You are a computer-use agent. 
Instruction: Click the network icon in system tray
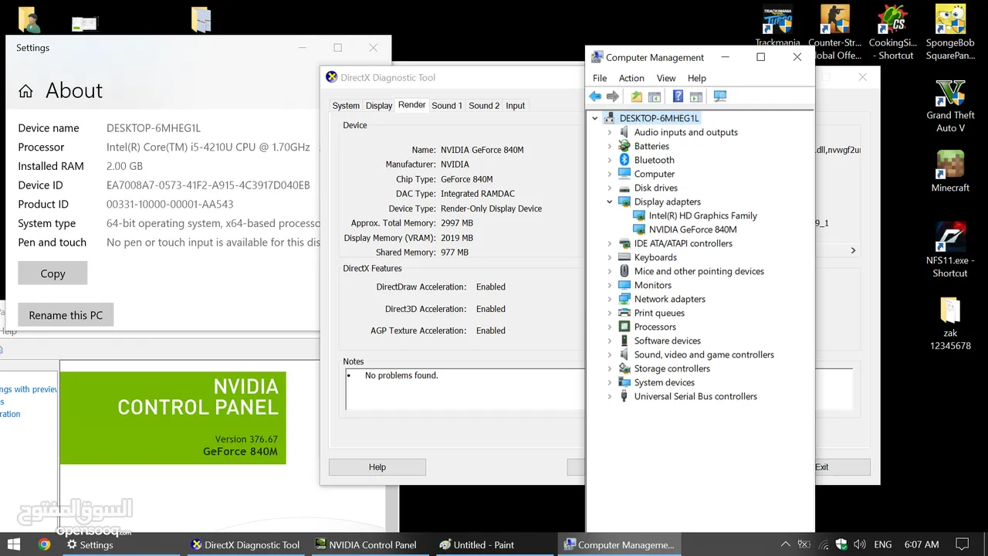tap(824, 544)
